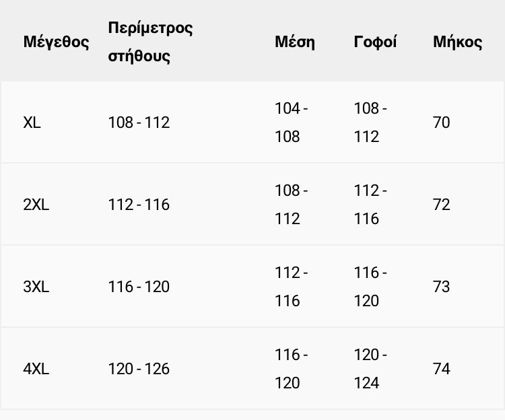
Task: Click the Γοφοί column header
Action: click(x=375, y=42)
